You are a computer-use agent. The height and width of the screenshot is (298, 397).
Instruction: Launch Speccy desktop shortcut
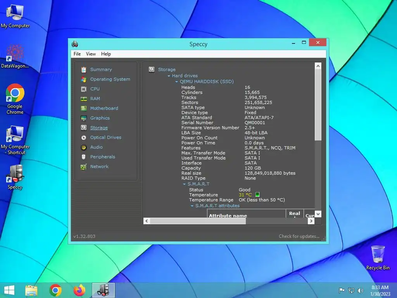15,177
